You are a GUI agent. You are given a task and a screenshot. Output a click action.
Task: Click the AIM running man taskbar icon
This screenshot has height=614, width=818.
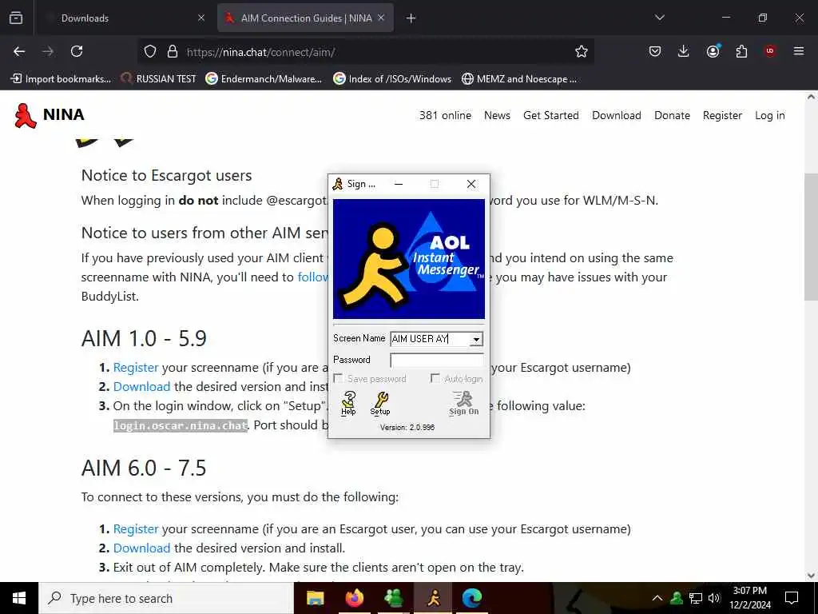point(433,598)
